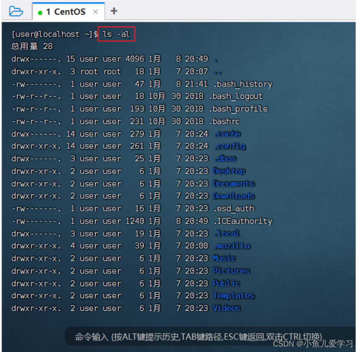Click the Public directory name

[227, 284]
